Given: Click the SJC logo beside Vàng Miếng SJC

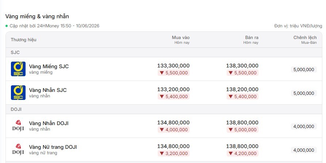Looking at the screenshot, I should point(18,69).
